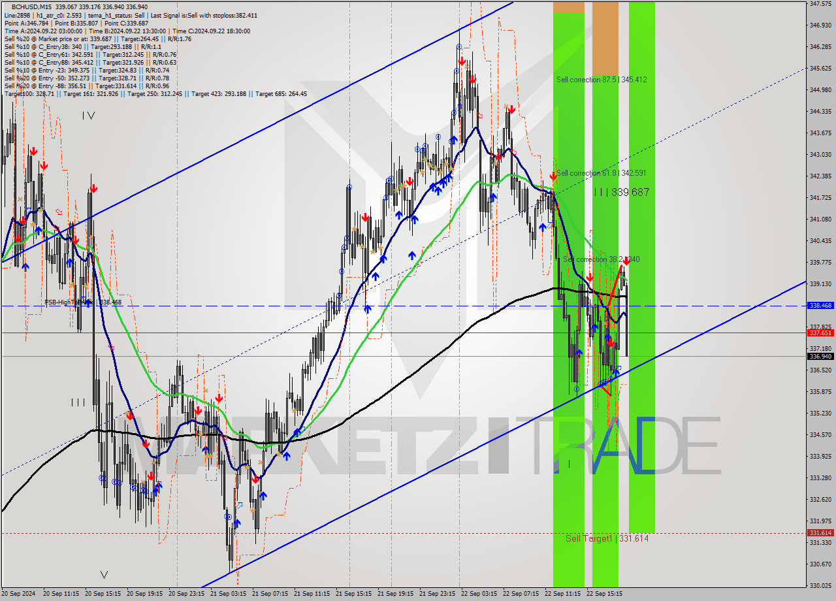
Task: Click the 'Sell Target1 | 331.614' label
Action: click(607, 538)
